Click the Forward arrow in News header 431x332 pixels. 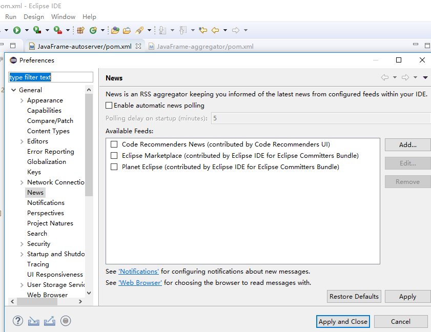(x=405, y=77)
